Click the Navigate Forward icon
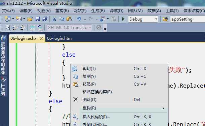 click(x=114, y=19)
